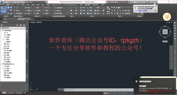177x95 pixels.
Task: Toggle ortho mode in status bar
Action: 116,93
